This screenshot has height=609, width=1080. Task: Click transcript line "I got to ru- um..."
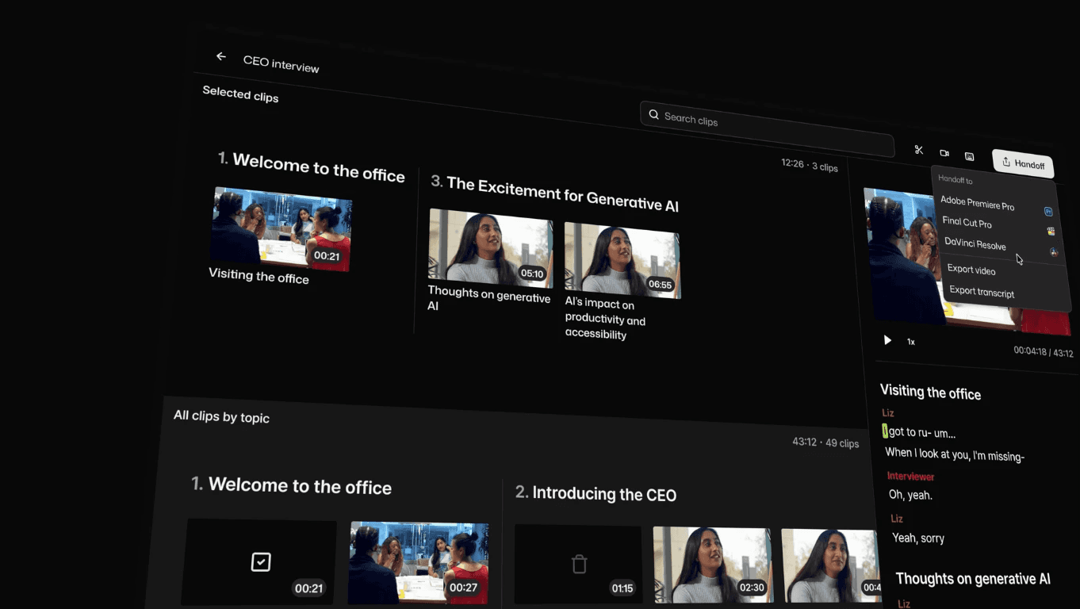(919, 432)
